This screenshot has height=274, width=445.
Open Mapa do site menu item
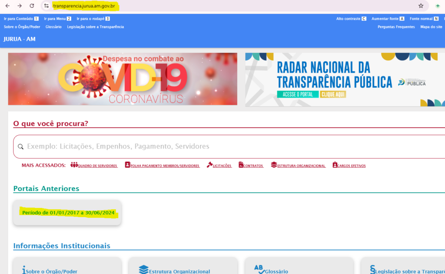click(431, 27)
